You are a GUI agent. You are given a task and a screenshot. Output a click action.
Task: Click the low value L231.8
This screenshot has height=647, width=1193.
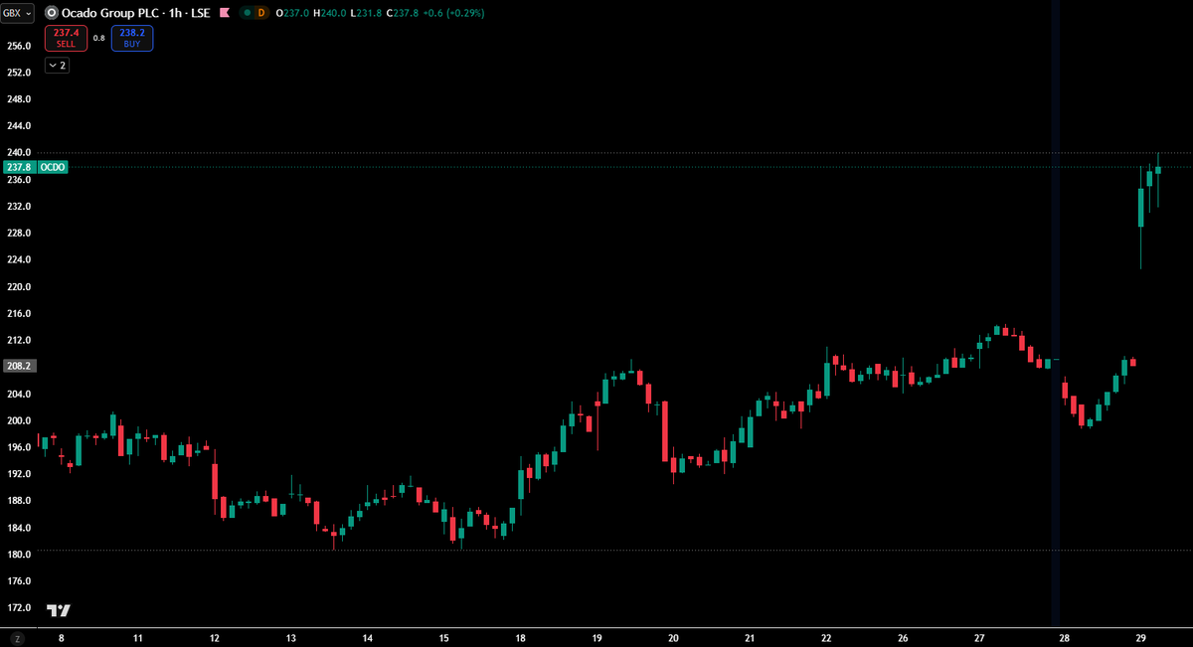point(368,13)
